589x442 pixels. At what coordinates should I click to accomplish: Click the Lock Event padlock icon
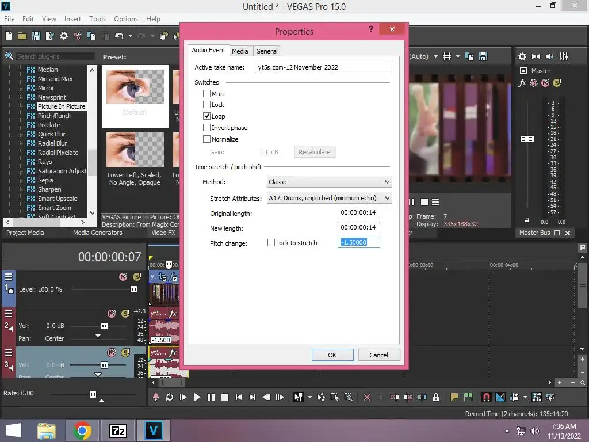click(436, 397)
